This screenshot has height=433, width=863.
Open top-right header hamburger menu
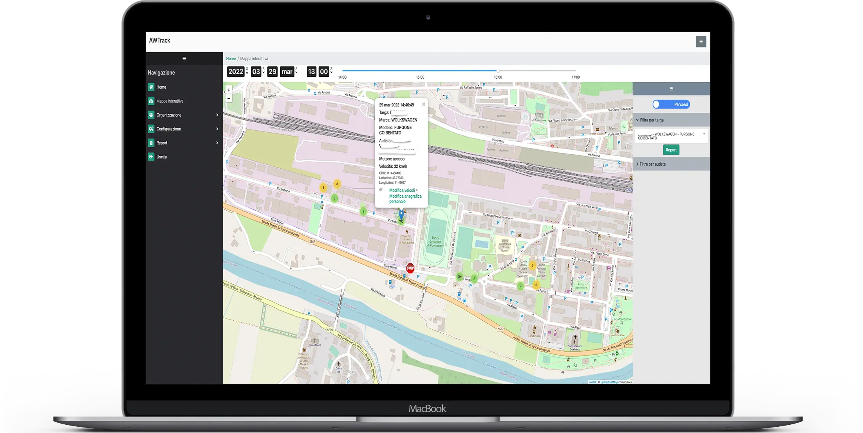pyautogui.click(x=701, y=41)
